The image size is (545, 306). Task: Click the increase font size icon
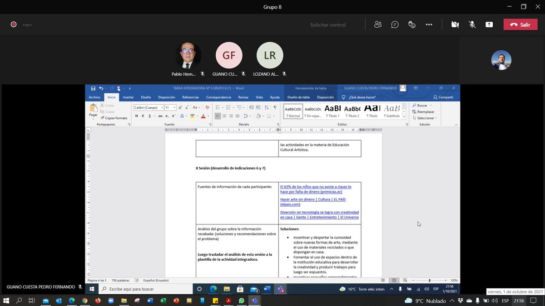coord(180,107)
